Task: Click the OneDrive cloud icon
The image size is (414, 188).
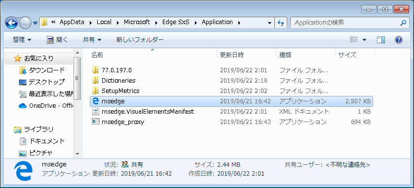Action: coord(23,106)
